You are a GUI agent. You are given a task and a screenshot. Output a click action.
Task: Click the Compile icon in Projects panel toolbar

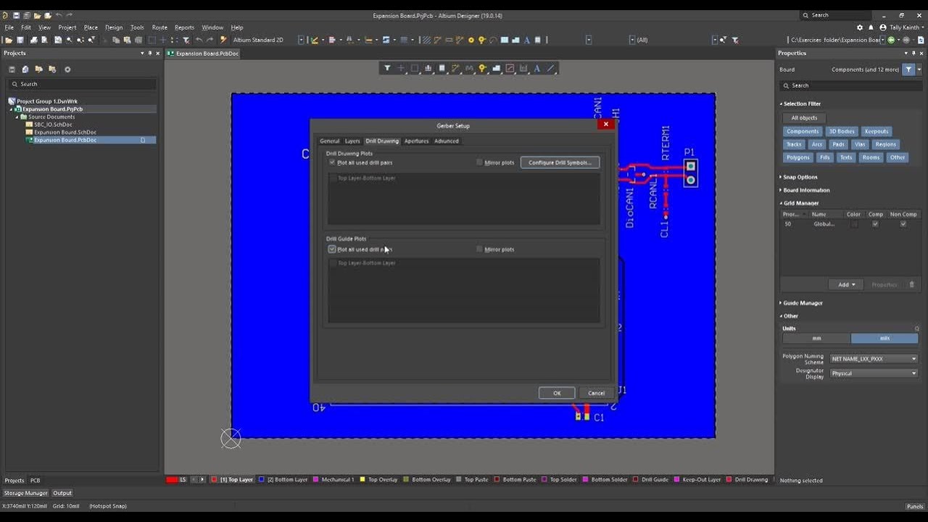tap(25, 70)
